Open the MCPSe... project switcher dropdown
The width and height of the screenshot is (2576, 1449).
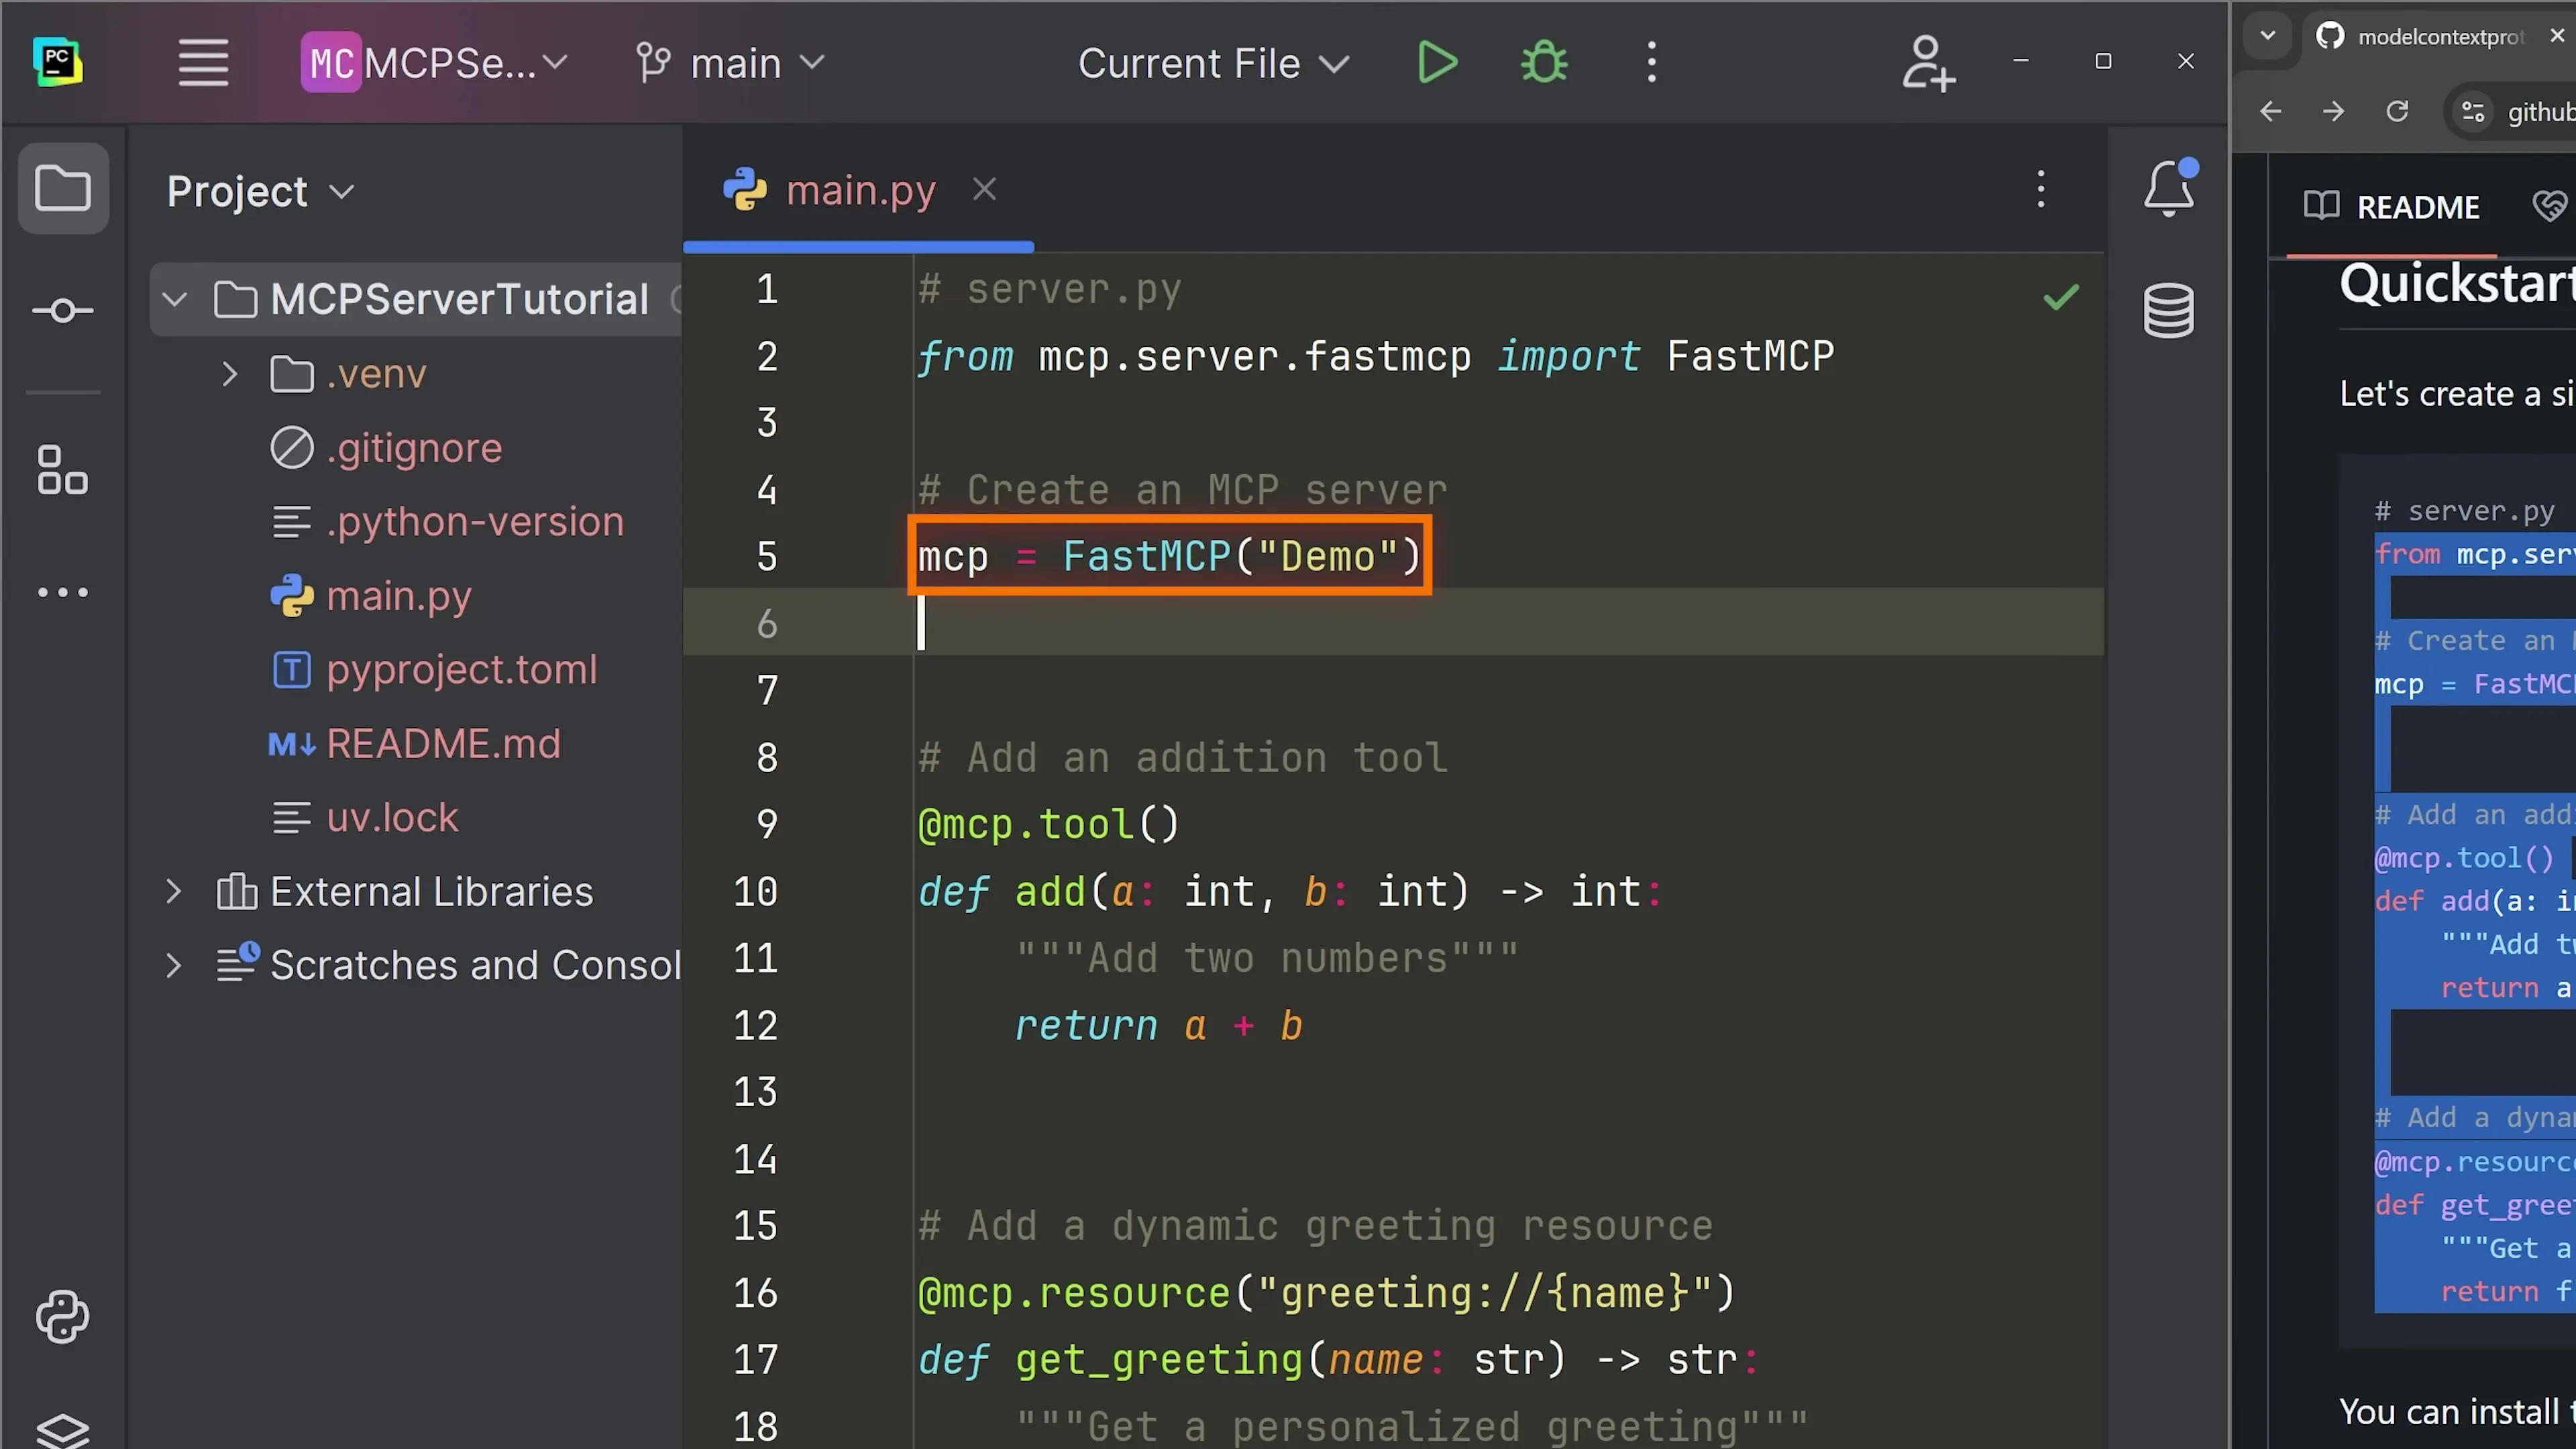(436, 63)
